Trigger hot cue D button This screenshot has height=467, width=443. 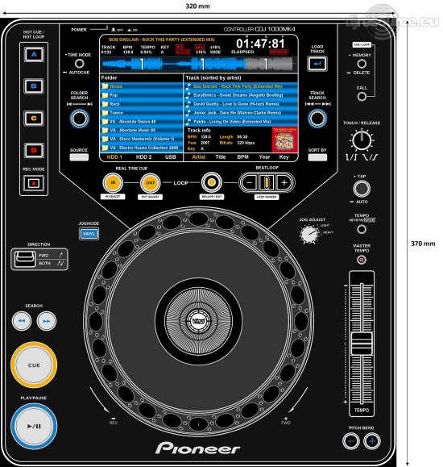pyautogui.click(x=34, y=150)
